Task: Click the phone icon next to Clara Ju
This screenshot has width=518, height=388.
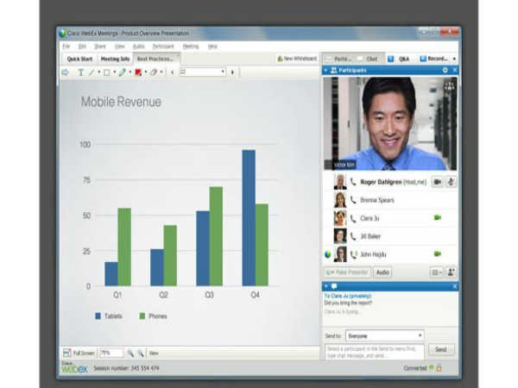Action: 353,218
